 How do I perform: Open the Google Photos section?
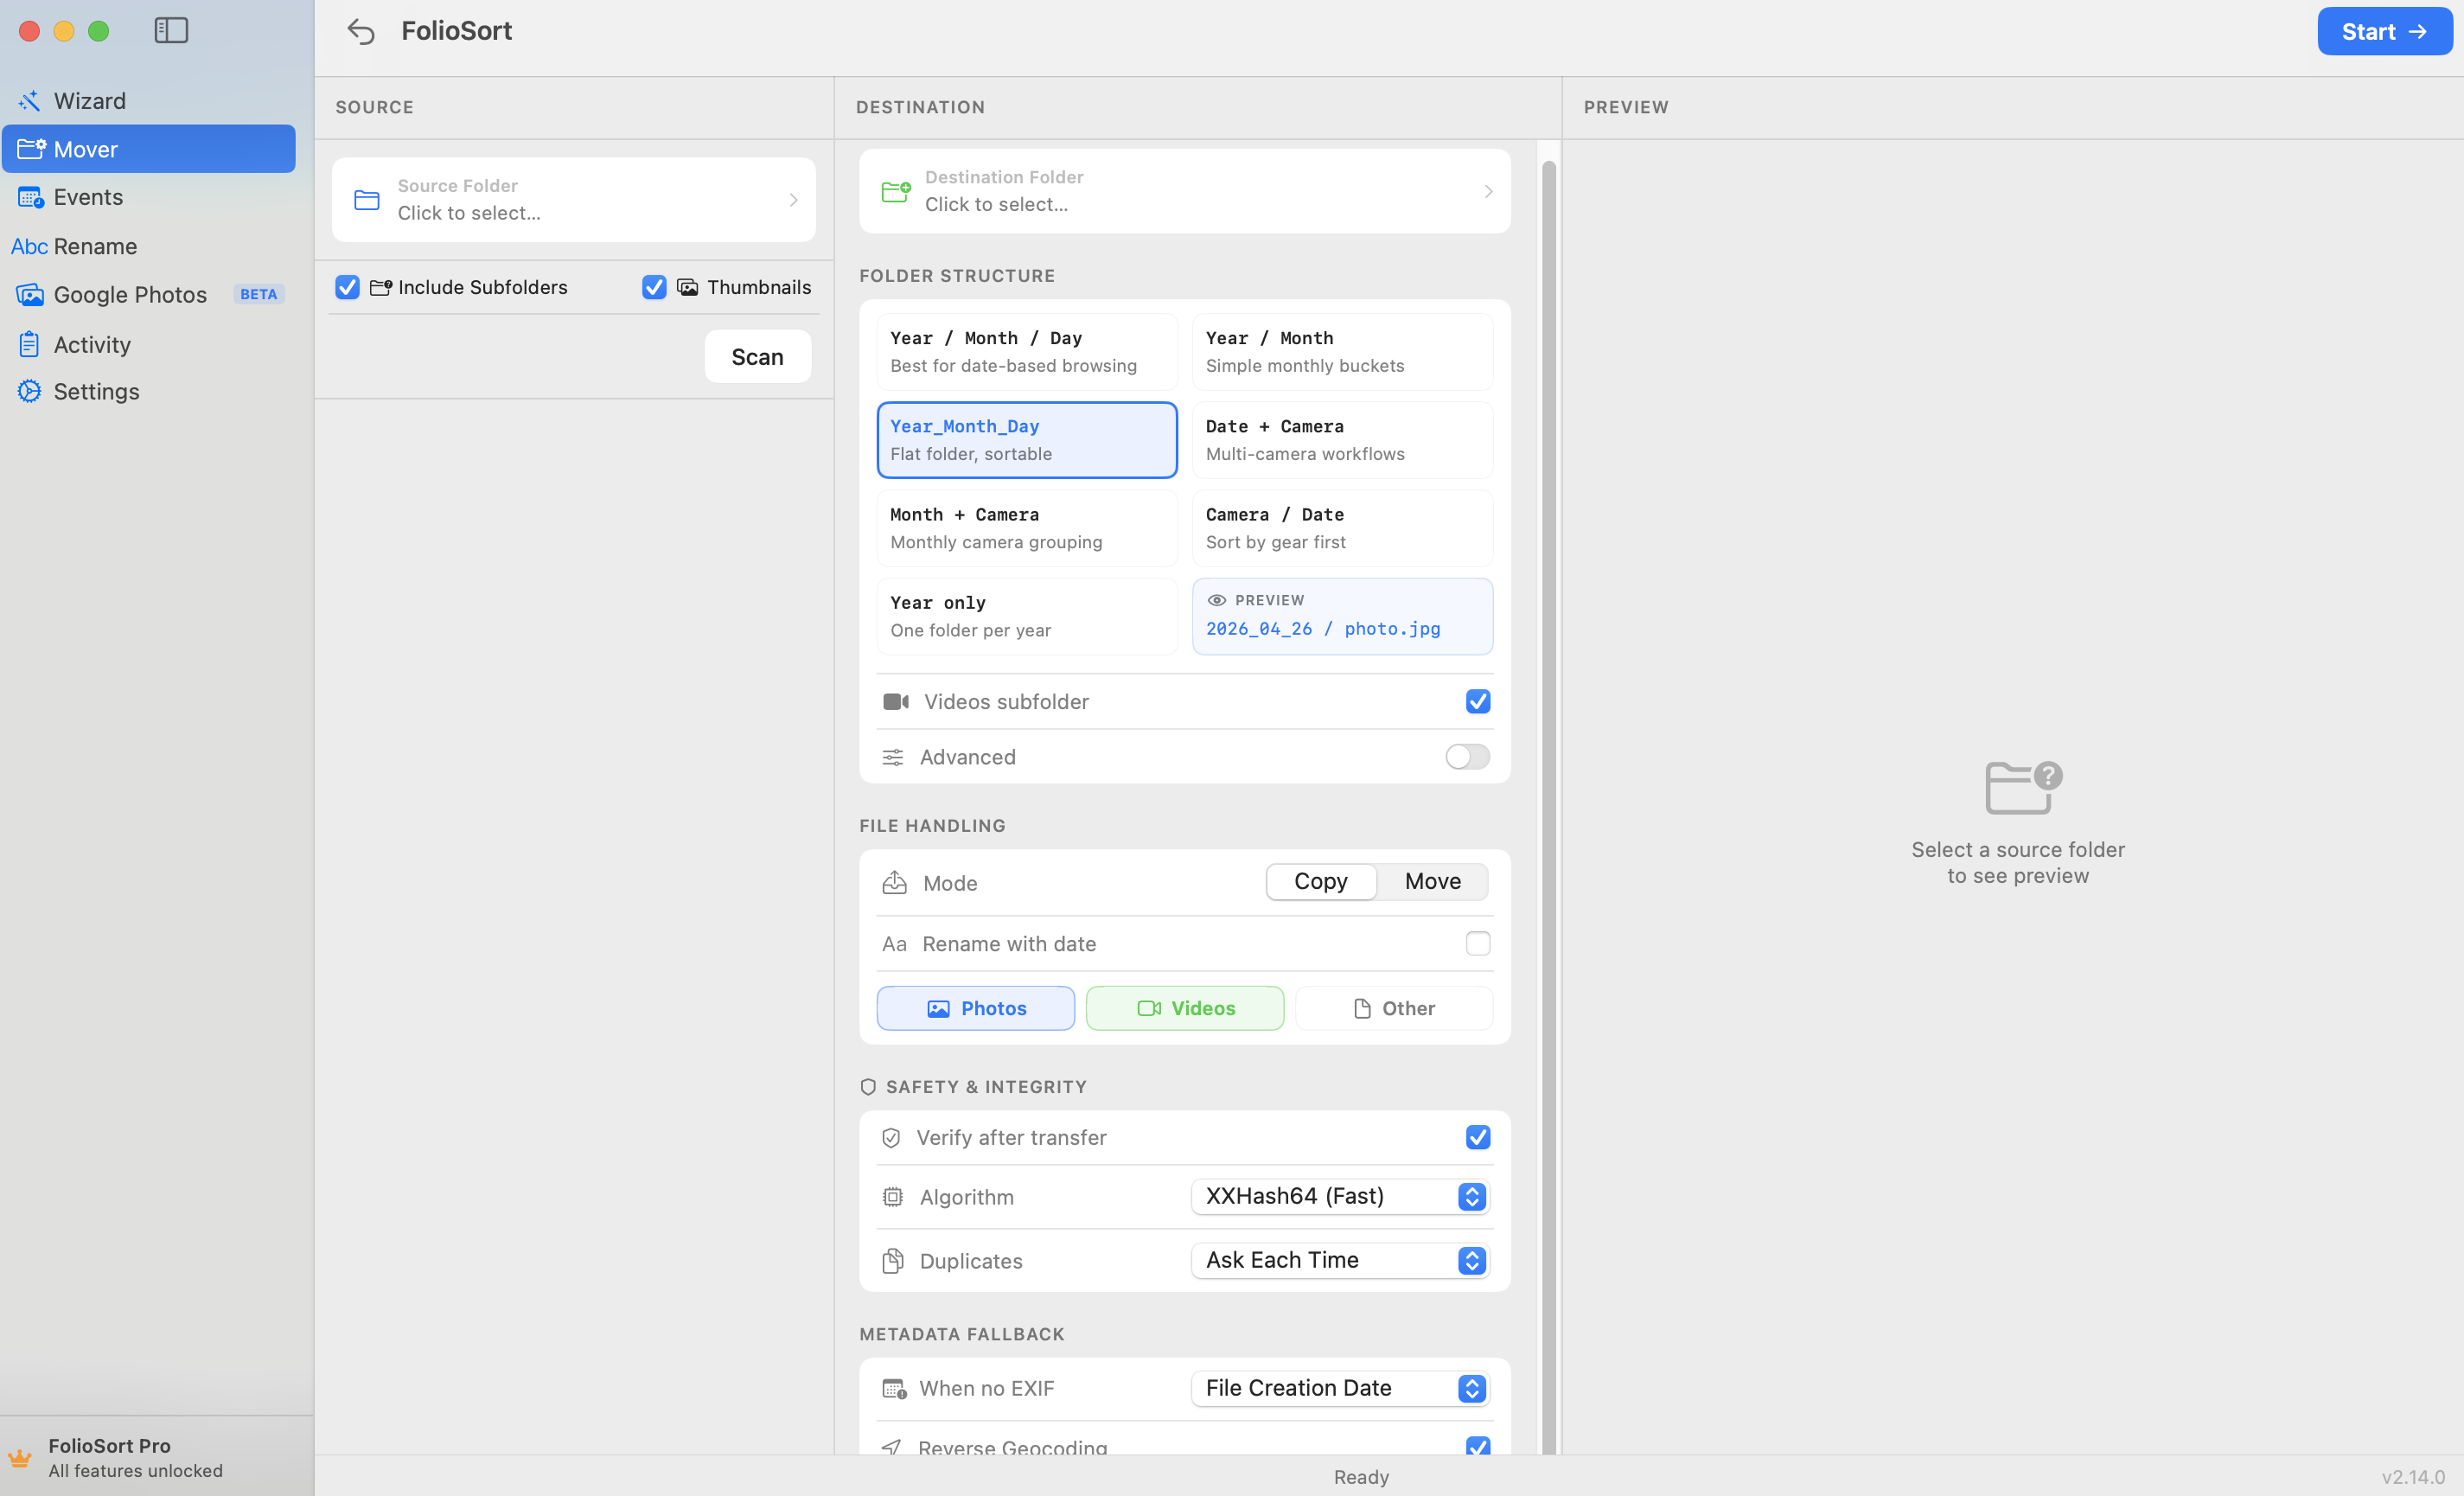[149, 294]
